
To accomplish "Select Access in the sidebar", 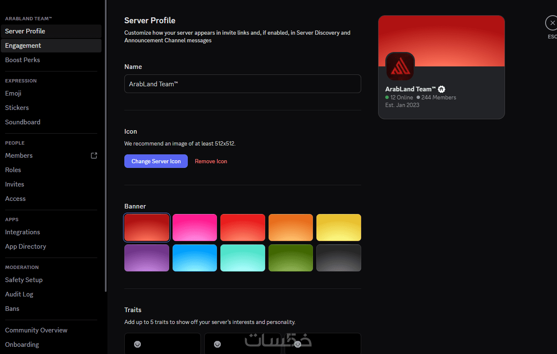I will click(x=51, y=199).
